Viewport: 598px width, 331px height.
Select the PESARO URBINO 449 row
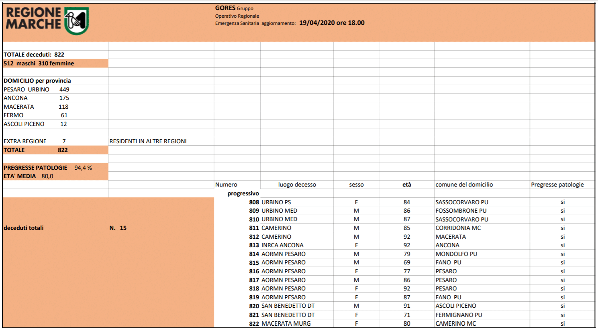(37, 89)
